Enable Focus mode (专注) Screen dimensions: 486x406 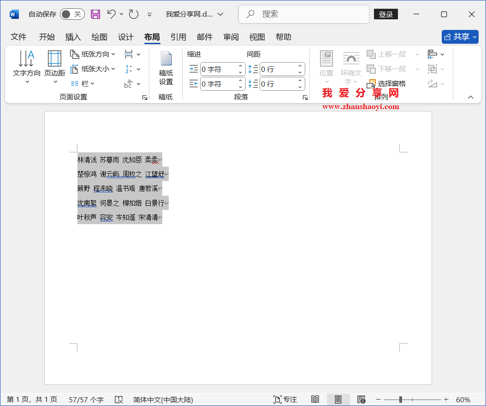[x=285, y=400]
